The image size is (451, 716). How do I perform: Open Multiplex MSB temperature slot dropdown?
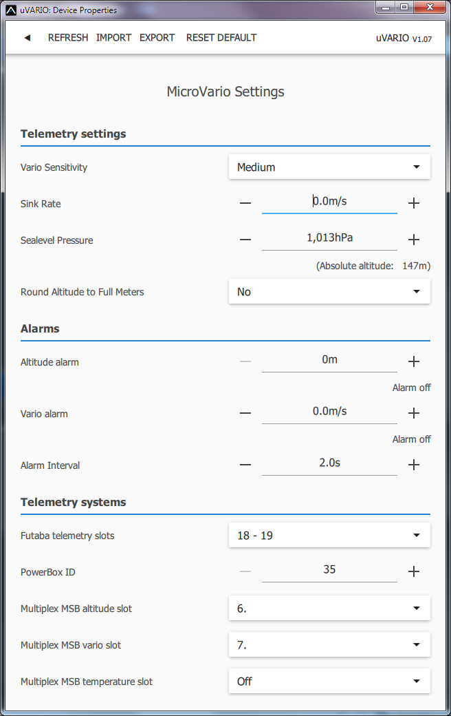tap(329, 681)
